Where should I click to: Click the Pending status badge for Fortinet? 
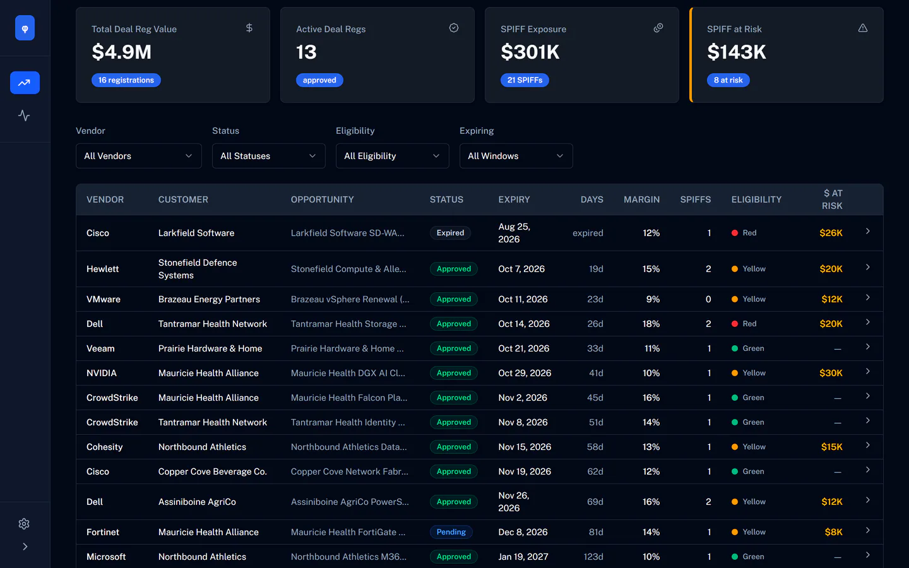(x=451, y=532)
